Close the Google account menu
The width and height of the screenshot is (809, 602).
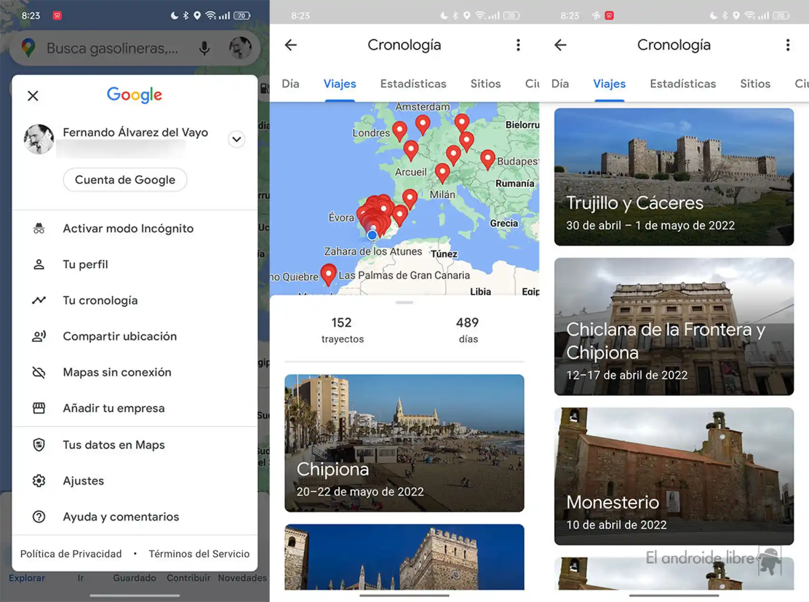(33, 96)
